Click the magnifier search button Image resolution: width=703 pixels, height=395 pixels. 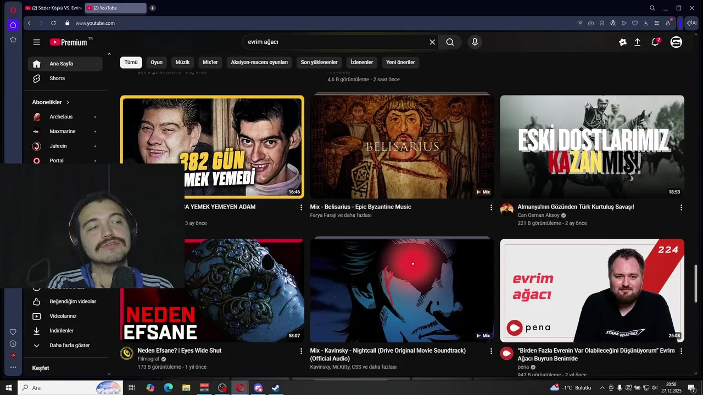tap(450, 42)
